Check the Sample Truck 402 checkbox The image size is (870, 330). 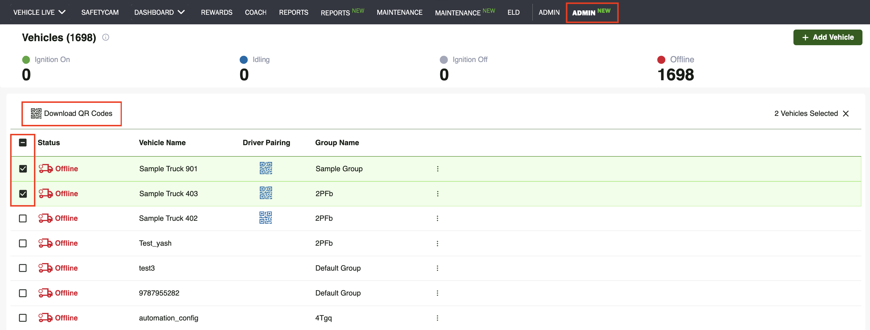[x=23, y=218]
